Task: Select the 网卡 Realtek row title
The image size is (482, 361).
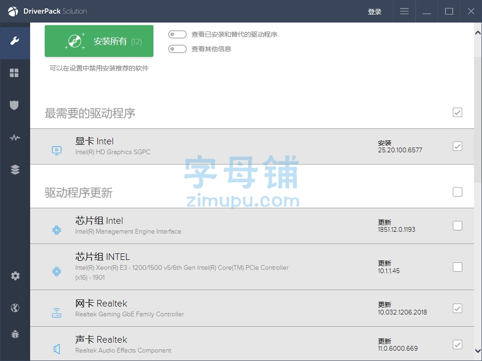Action: point(101,304)
